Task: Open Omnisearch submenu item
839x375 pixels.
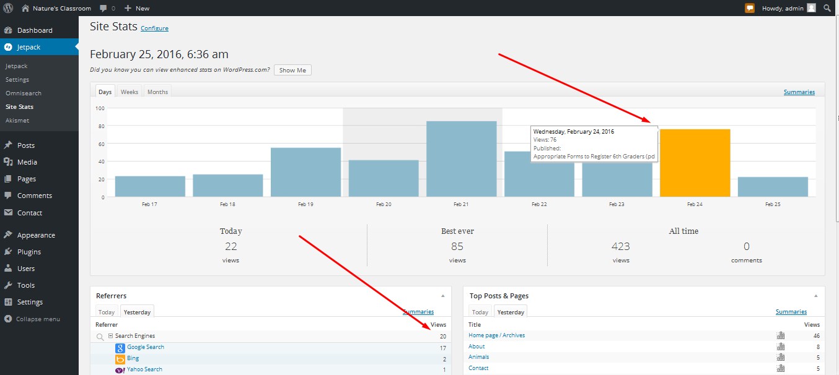Action: [x=24, y=93]
